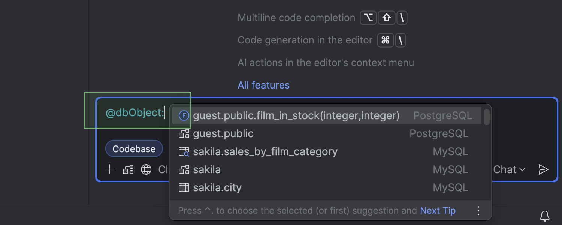The width and height of the screenshot is (562, 225).
Task: Expand the Chat mode dropdown
Action: click(509, 169)
